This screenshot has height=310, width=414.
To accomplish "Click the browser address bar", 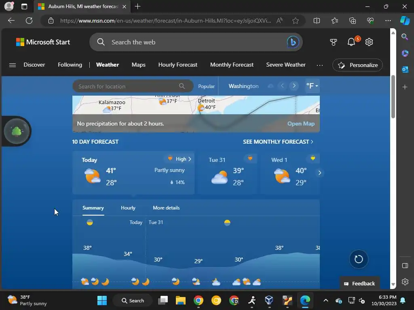I will click(165, 21).
